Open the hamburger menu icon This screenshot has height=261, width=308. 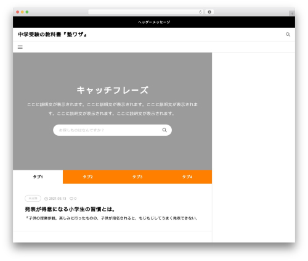click(x=20, y=47)
